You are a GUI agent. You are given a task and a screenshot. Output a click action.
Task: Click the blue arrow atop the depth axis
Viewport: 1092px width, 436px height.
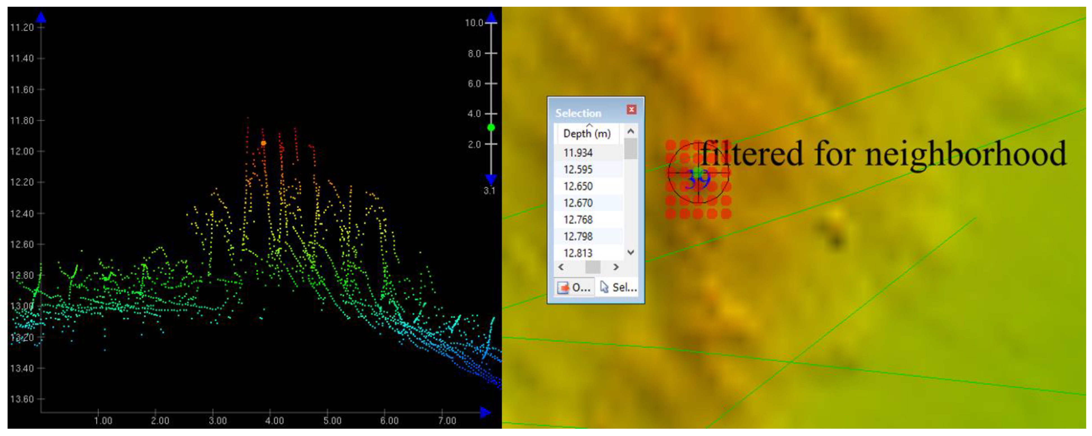coord(41,17)
